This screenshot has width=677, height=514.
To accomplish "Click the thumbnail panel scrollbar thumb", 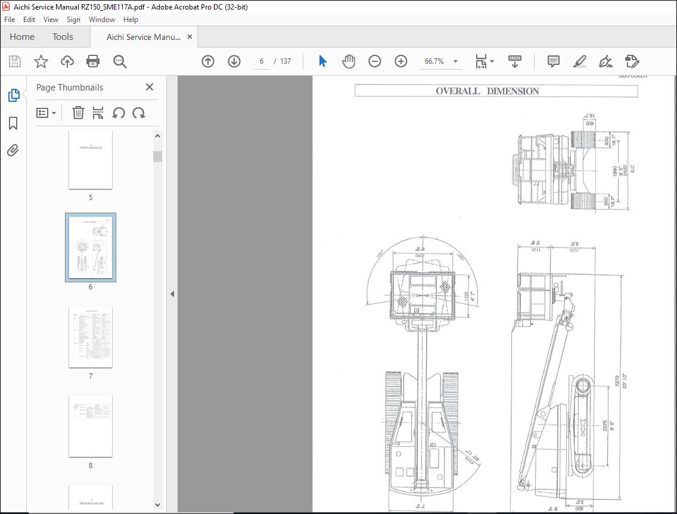I will 157,156.
